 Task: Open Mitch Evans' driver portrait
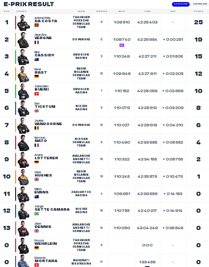click(23, 194)
